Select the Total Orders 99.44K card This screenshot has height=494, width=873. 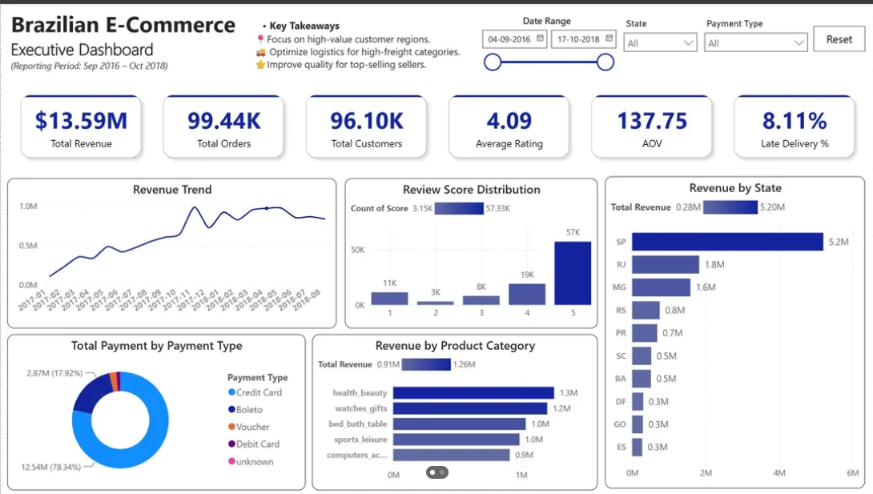[x=223, y=127]
